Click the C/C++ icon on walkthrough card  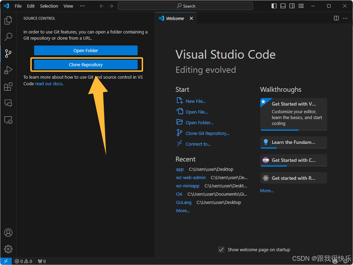tap(266, 160)
